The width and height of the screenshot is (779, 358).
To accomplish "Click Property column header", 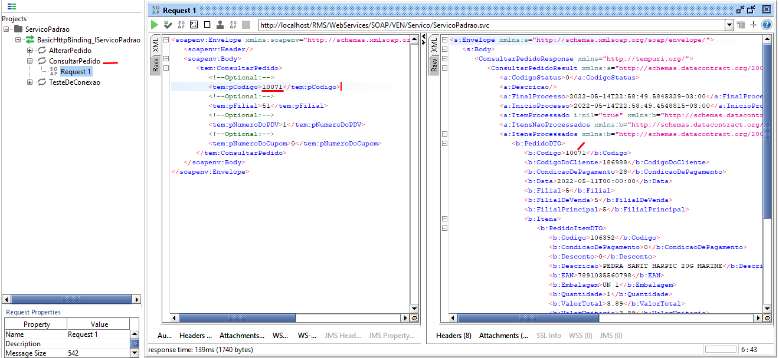I will coord(37,324).
